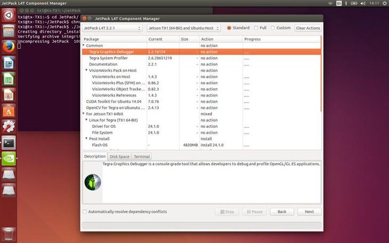Collapse the Linux for Tegra group
389x243 pixels.
coord(86,120)
